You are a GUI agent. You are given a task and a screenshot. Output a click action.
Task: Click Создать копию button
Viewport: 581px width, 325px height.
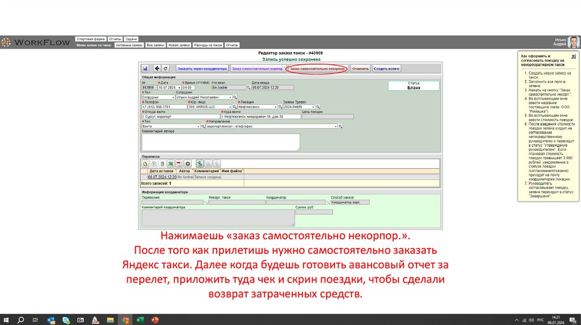point(386,69)
